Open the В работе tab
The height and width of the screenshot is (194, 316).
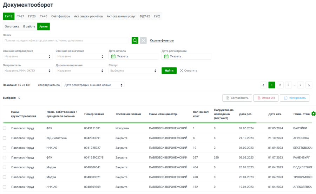[x=29, y=26]
